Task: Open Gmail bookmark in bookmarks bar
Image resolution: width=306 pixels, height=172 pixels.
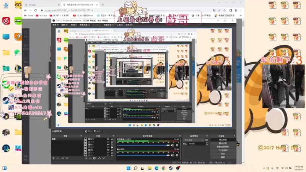Action: tap(29, 15)
